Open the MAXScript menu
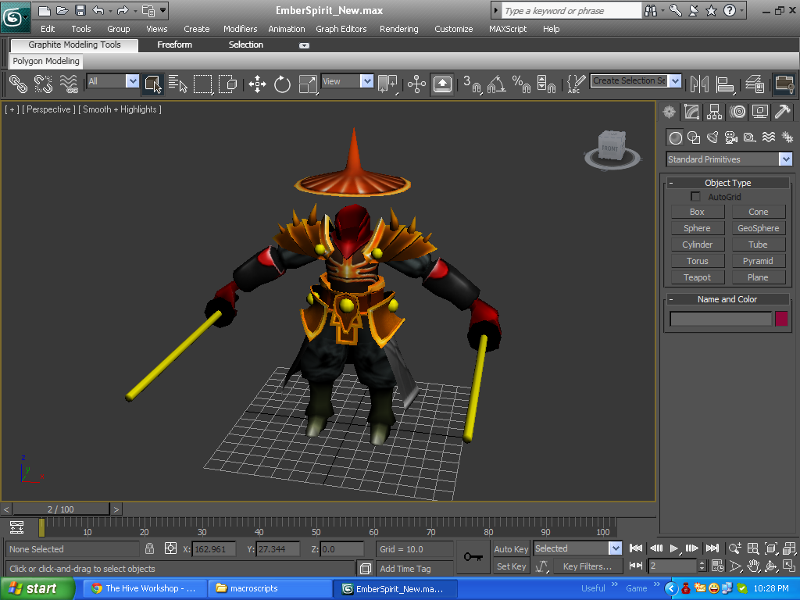The height and width of the screenshot is (600, 800). coord(508,29)
